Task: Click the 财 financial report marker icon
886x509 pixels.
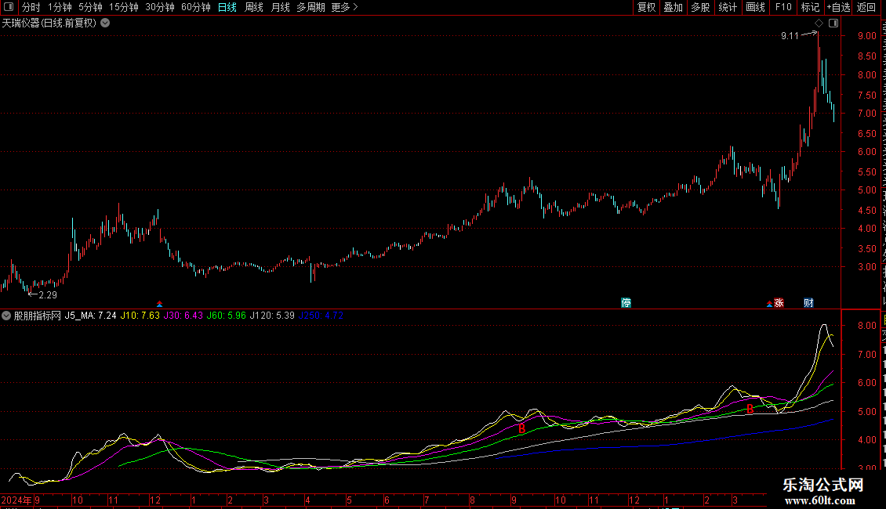Action: pos(808,303)
